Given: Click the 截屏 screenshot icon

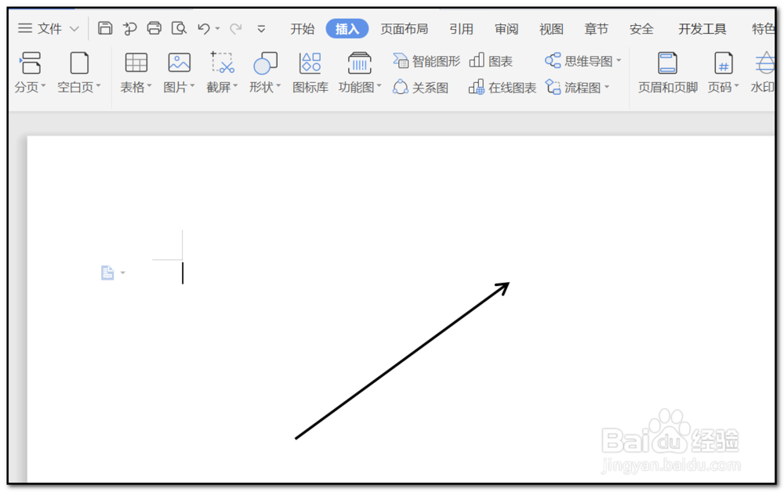Looking at the screenshot, I should tap(222, 63).
